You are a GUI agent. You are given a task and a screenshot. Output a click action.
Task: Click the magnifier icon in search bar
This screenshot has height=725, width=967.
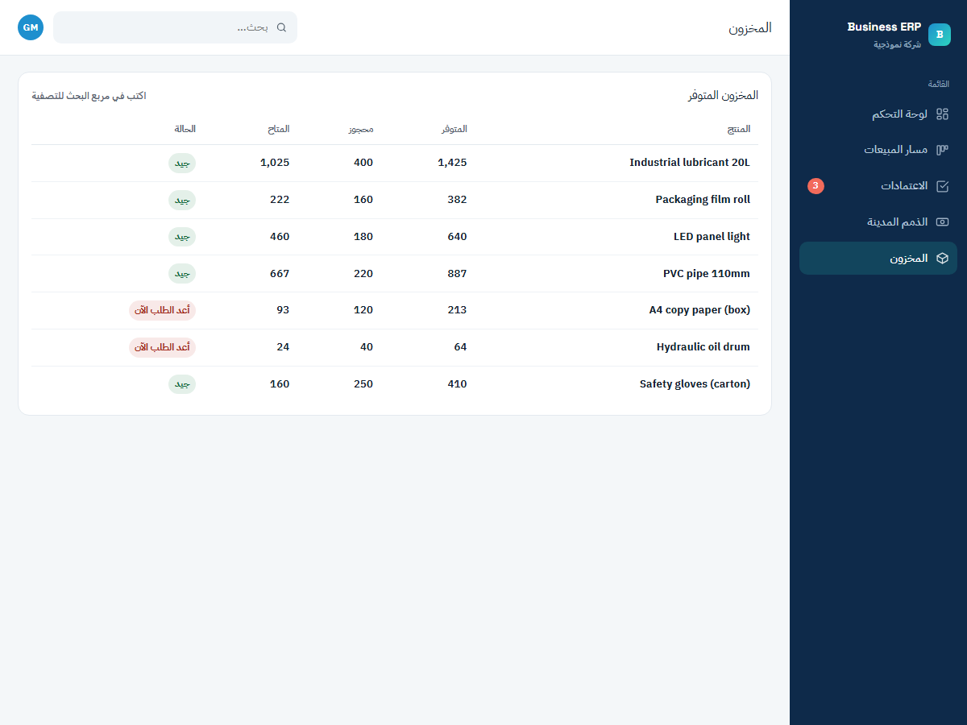pyautogui.click(x=281, y=27)
